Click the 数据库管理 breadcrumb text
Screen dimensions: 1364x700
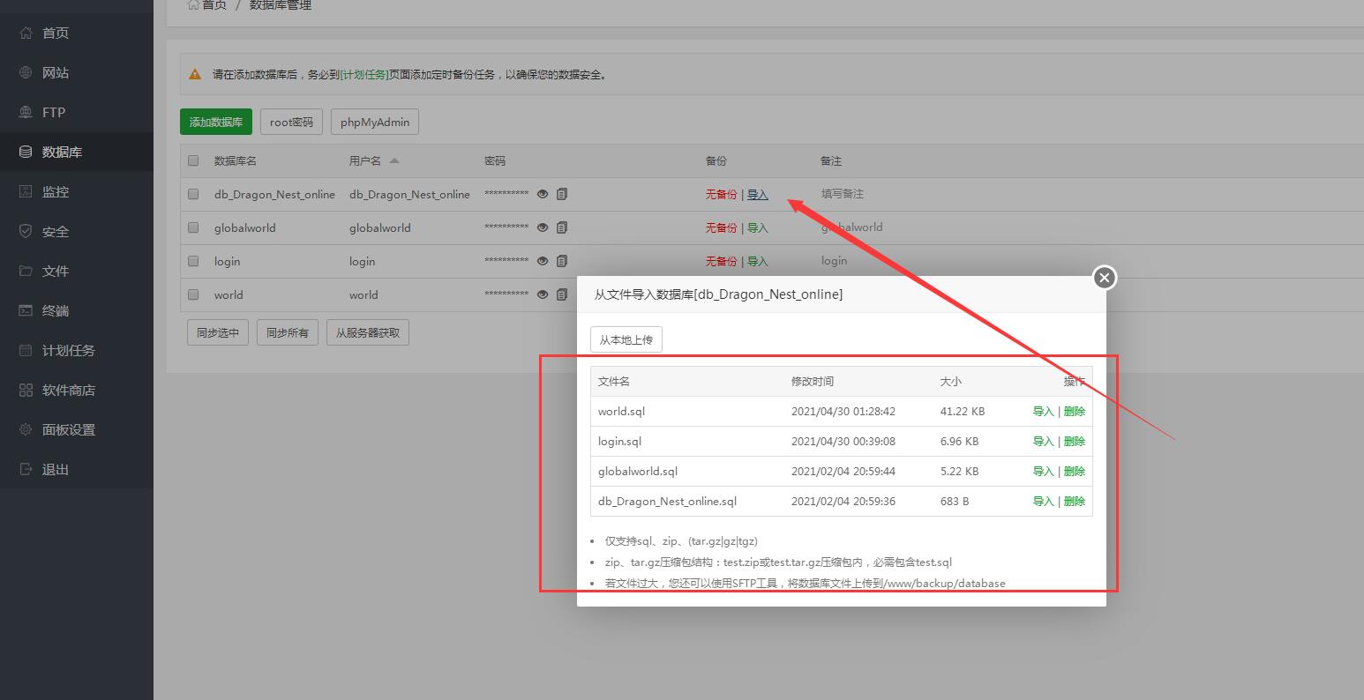(281, 4)
